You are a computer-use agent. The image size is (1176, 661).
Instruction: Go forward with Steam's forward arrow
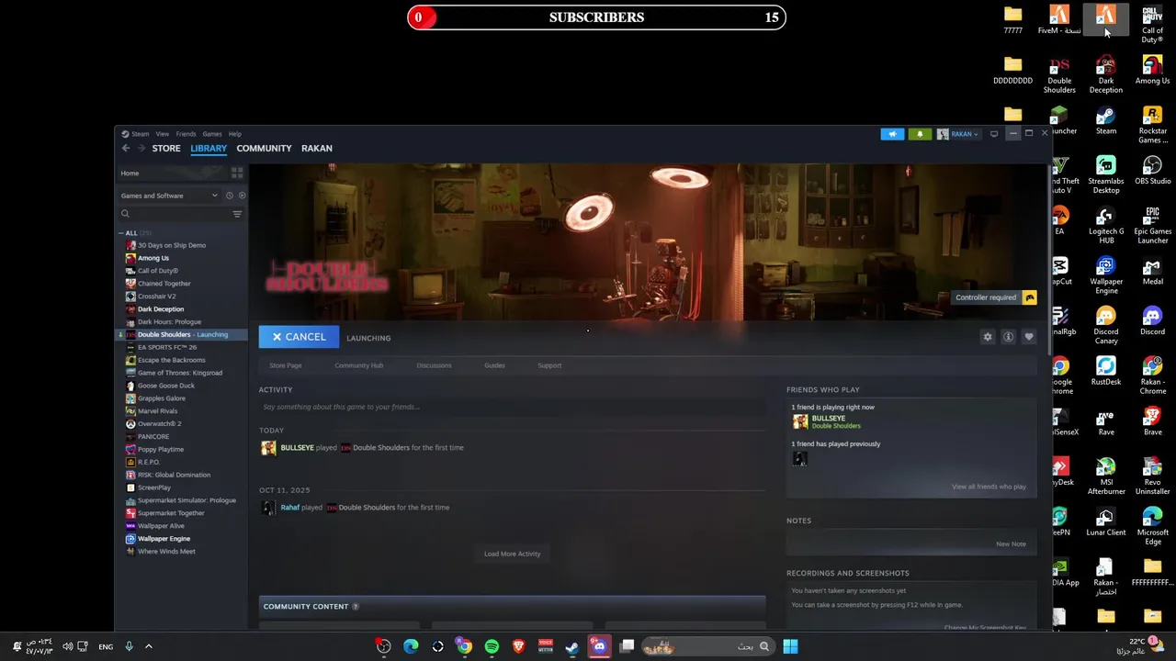(x=141, y=148)
